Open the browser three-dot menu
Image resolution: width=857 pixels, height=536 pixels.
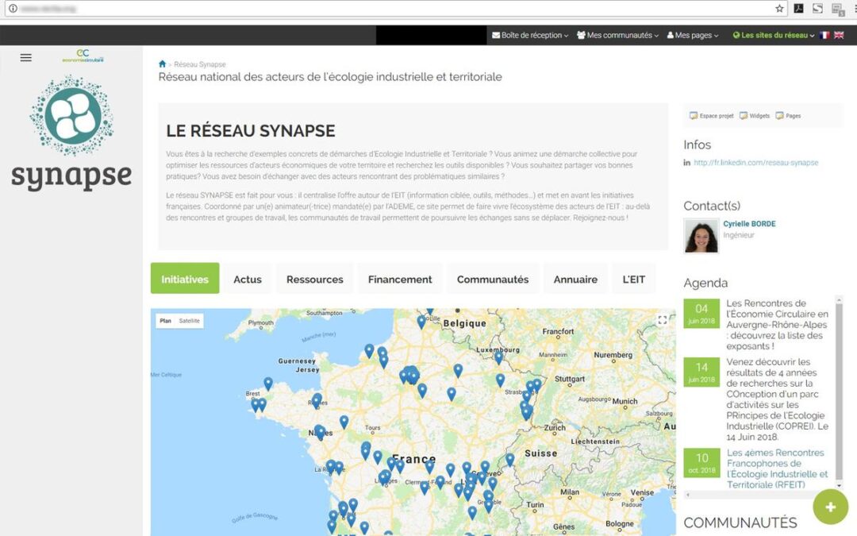point(855,8)
